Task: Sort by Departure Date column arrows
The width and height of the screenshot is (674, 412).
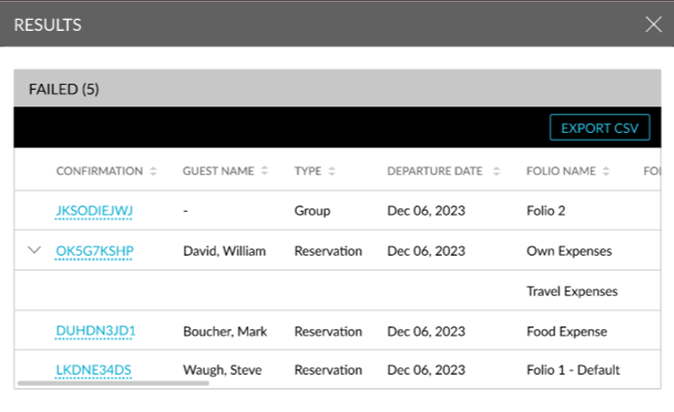Action: click(x=496, y=171)
